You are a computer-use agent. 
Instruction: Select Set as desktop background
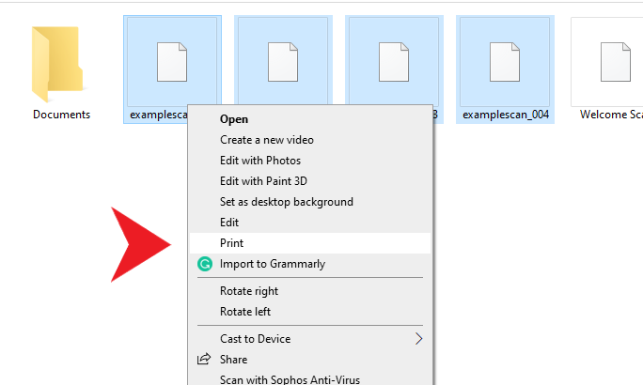pos(287,202)
